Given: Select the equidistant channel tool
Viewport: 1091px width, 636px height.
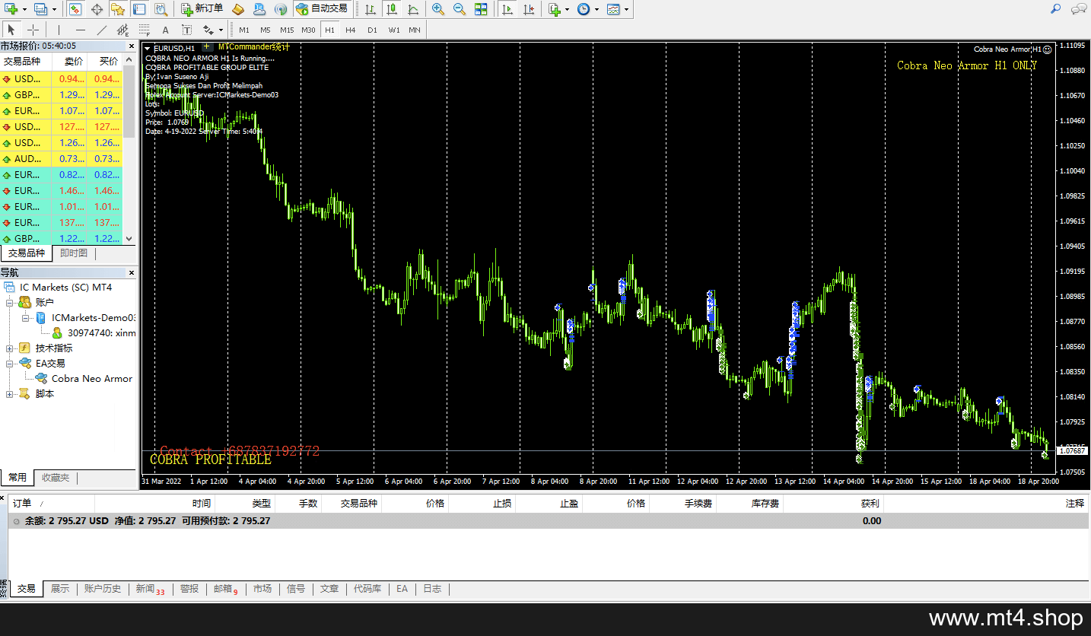Looking at the screenshot, I should point(122,30).
